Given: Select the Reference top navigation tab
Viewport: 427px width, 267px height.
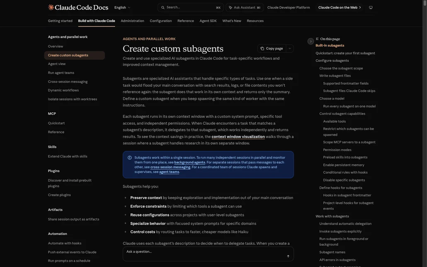Looking at the screenshot, I should click(186, 21).
